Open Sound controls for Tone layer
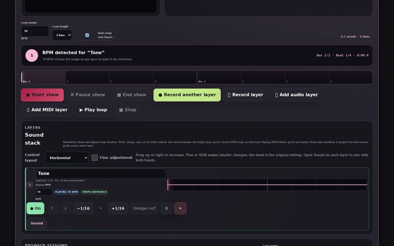The height and width of the screenshot is (246, 394). coord(37,223)
